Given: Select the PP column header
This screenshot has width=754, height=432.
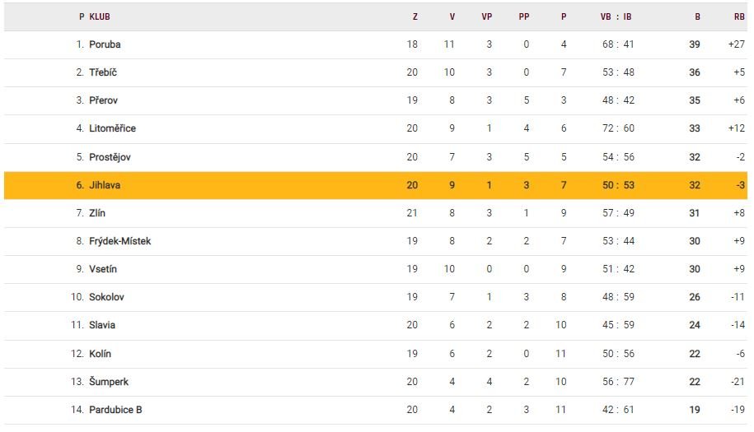Looking at the screenshot, I should (x=524, y=16).
